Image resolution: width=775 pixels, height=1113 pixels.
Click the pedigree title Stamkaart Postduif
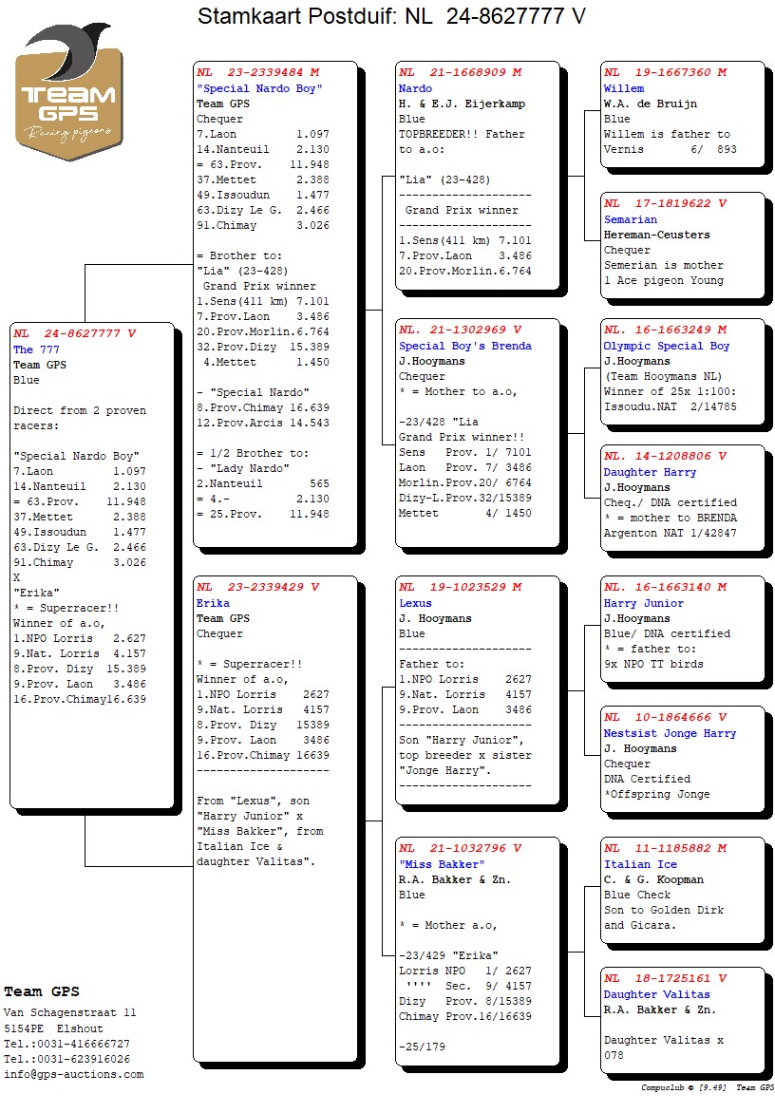tap(391, 16)
